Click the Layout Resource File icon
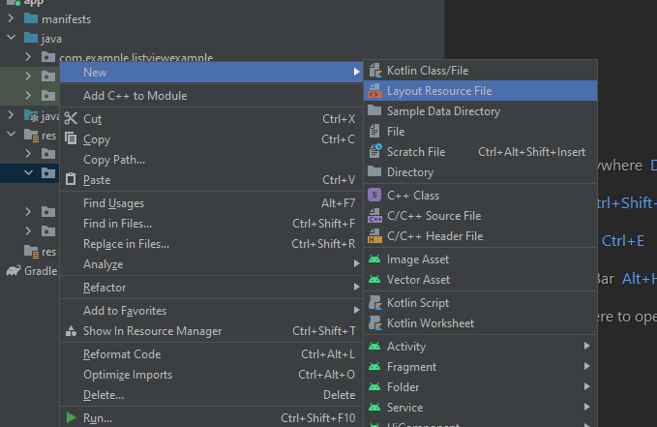This screenshot has height=427, width=657. coord(375,91)
